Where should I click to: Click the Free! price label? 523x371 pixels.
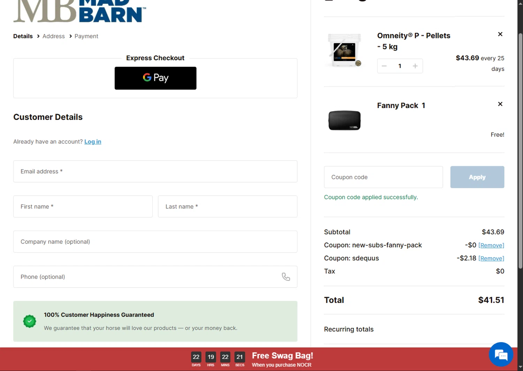coord(498,134)
